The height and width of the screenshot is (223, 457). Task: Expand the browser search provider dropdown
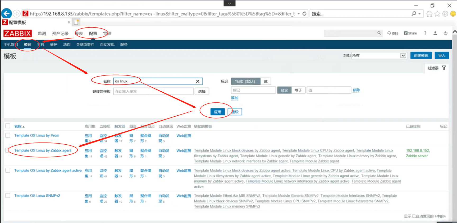click(x=419, y=14)
